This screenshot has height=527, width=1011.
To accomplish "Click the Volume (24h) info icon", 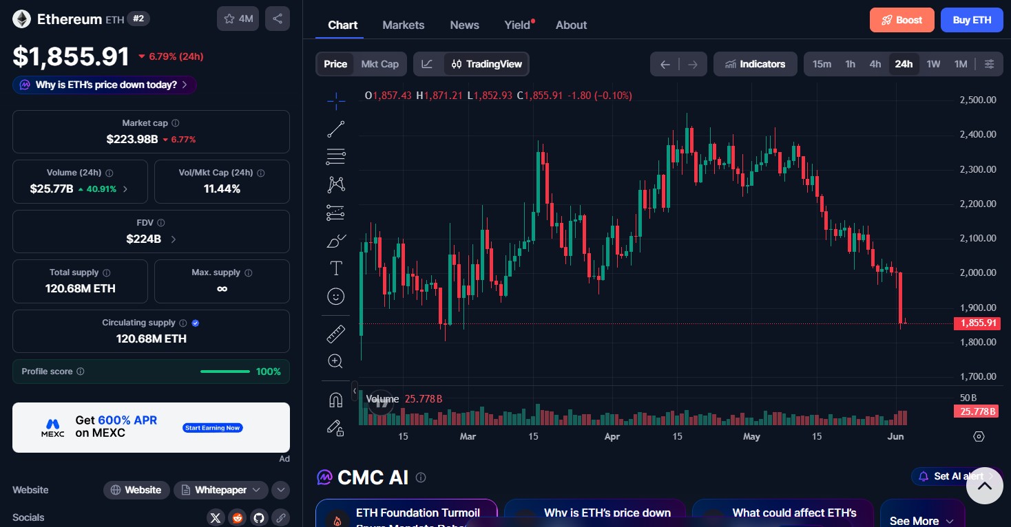I will (109, 173).
